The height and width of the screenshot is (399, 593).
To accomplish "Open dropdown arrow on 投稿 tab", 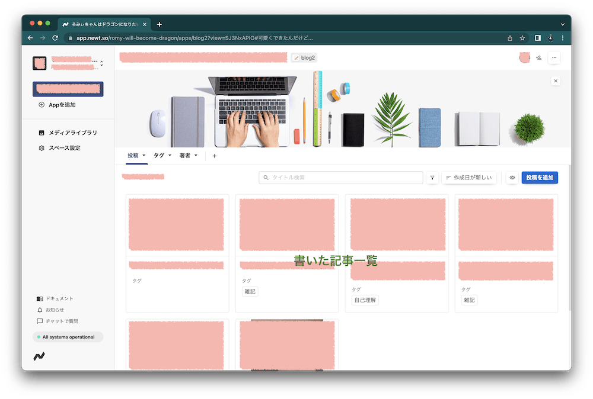I will pyautogui.click(x=144, y=156).
